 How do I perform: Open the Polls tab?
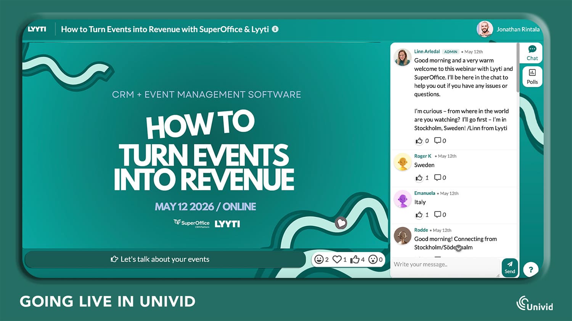click(532, 76)
